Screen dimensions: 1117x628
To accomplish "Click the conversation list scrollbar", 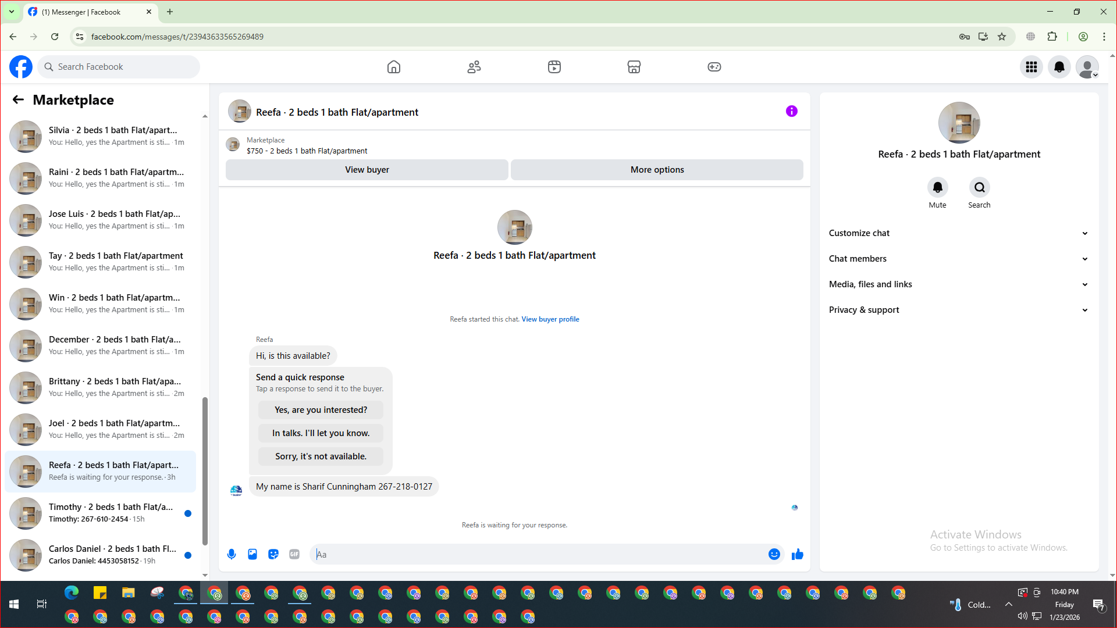I will [205, 471].
